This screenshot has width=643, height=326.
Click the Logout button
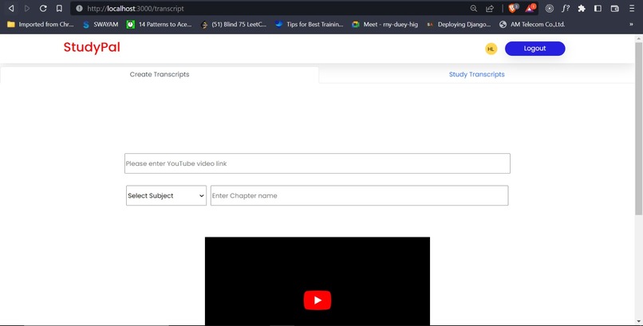pyautogui.click(x=535, y=49)
